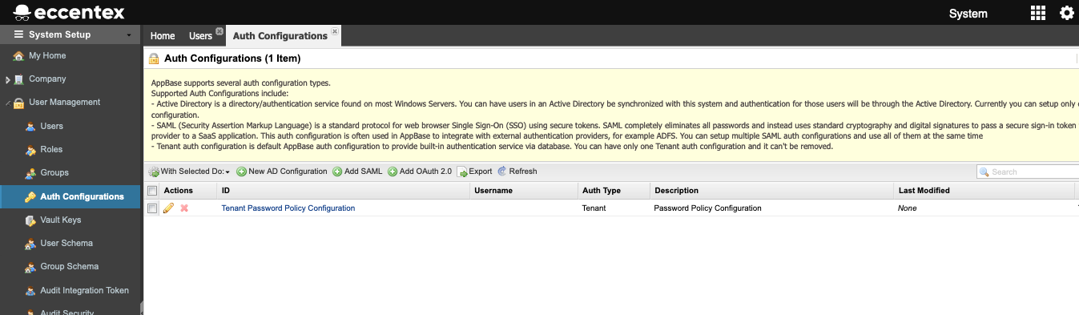The image size is (1079, 315).
Task: Check the select-all checkbox in table header
Action: point(152,191)
